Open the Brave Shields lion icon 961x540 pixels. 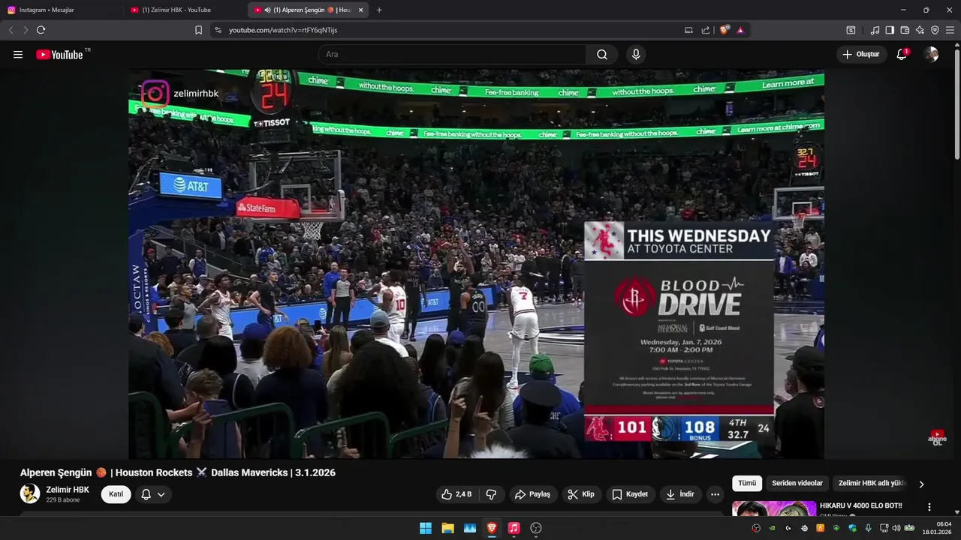coord(724,30)
